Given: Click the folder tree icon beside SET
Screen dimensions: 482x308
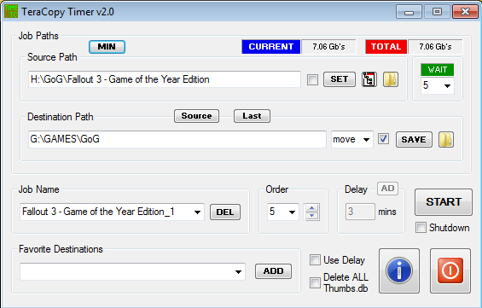Looking at the screenshot, I should click(369, 79).
